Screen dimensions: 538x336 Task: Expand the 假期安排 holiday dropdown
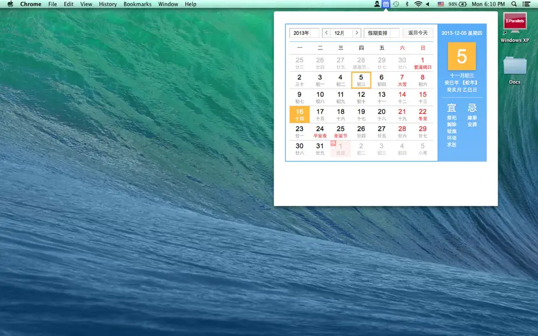(382, 33)
